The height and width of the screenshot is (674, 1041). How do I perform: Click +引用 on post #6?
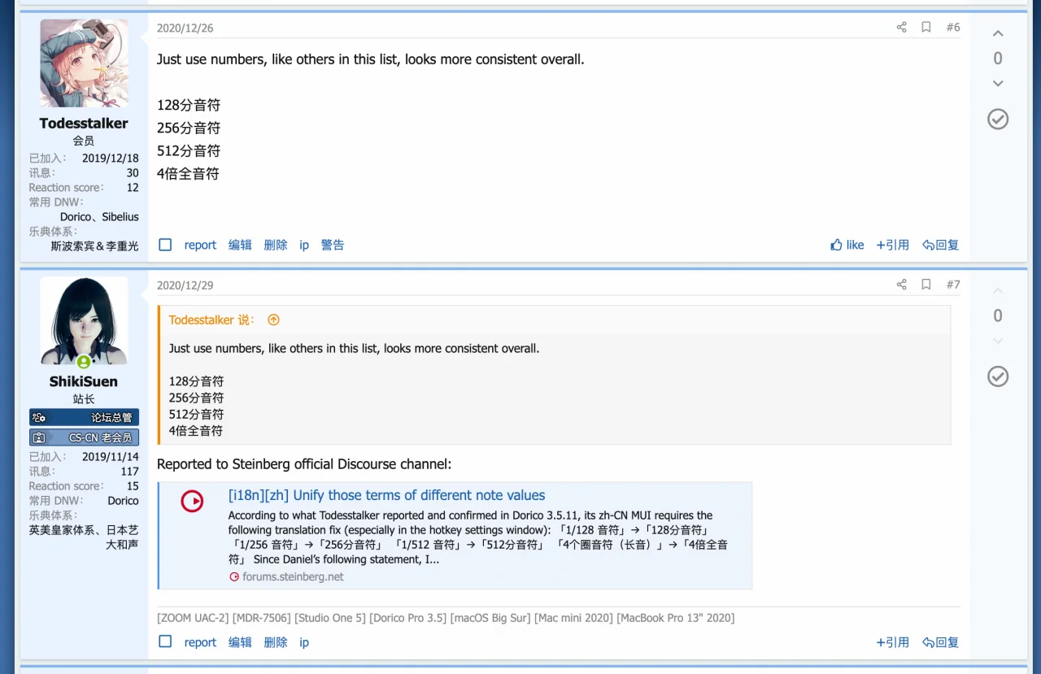pos(892,245)
